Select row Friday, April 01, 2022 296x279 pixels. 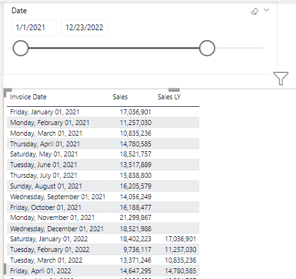[x=103, y=271]
